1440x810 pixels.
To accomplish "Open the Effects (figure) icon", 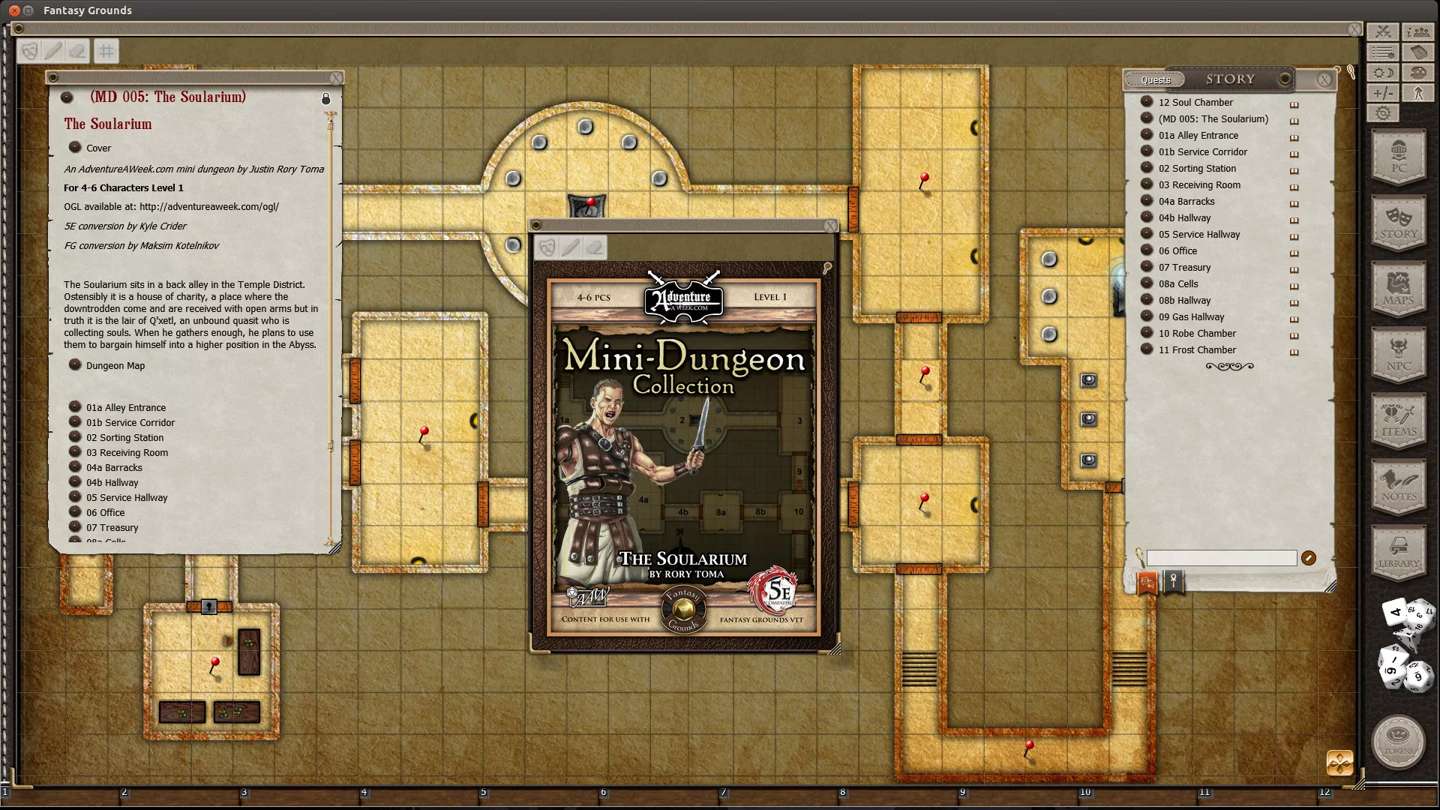I will [x=1417, y=93].
